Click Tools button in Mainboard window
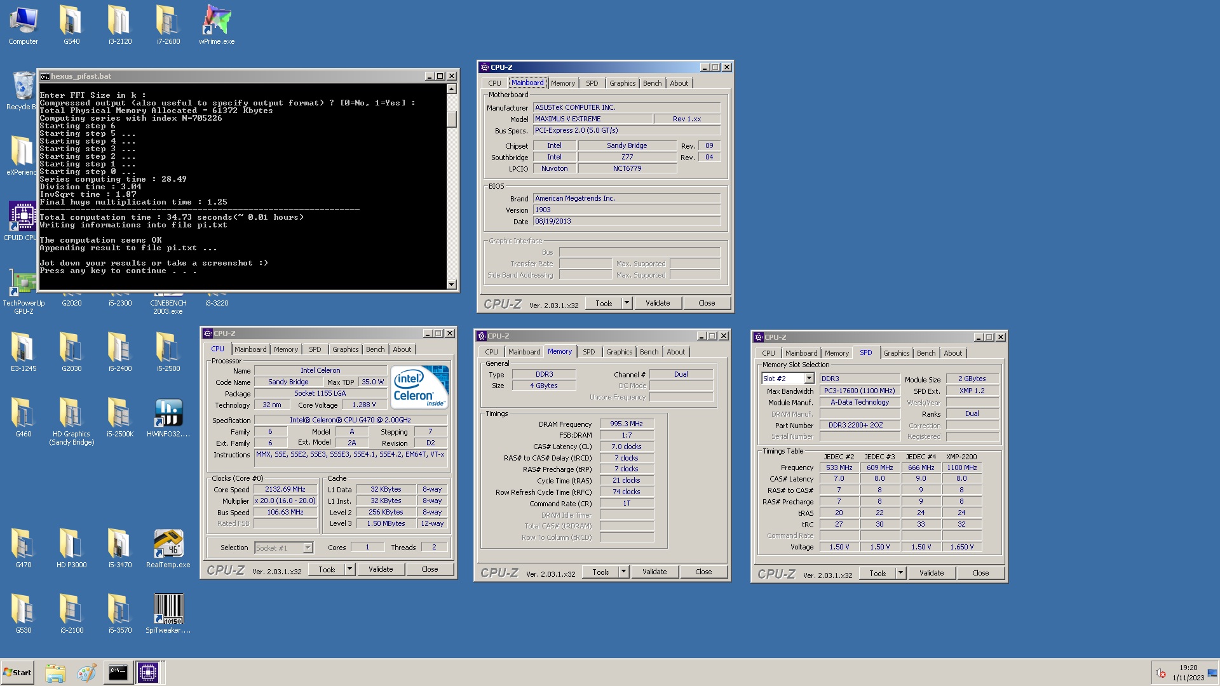 click(604, 303)
